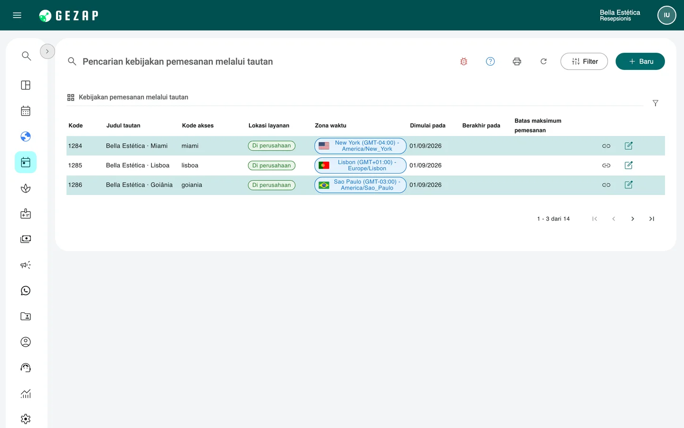Image resolution: width=684 pixels, height=428 pixels.
Task: Click the GEZAP logo
Action: pyautogui.click(x=69, y=16)
